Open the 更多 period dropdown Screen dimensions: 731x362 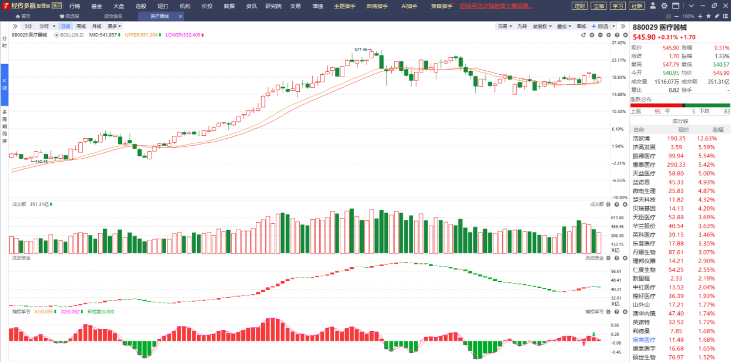pos(114,26)
